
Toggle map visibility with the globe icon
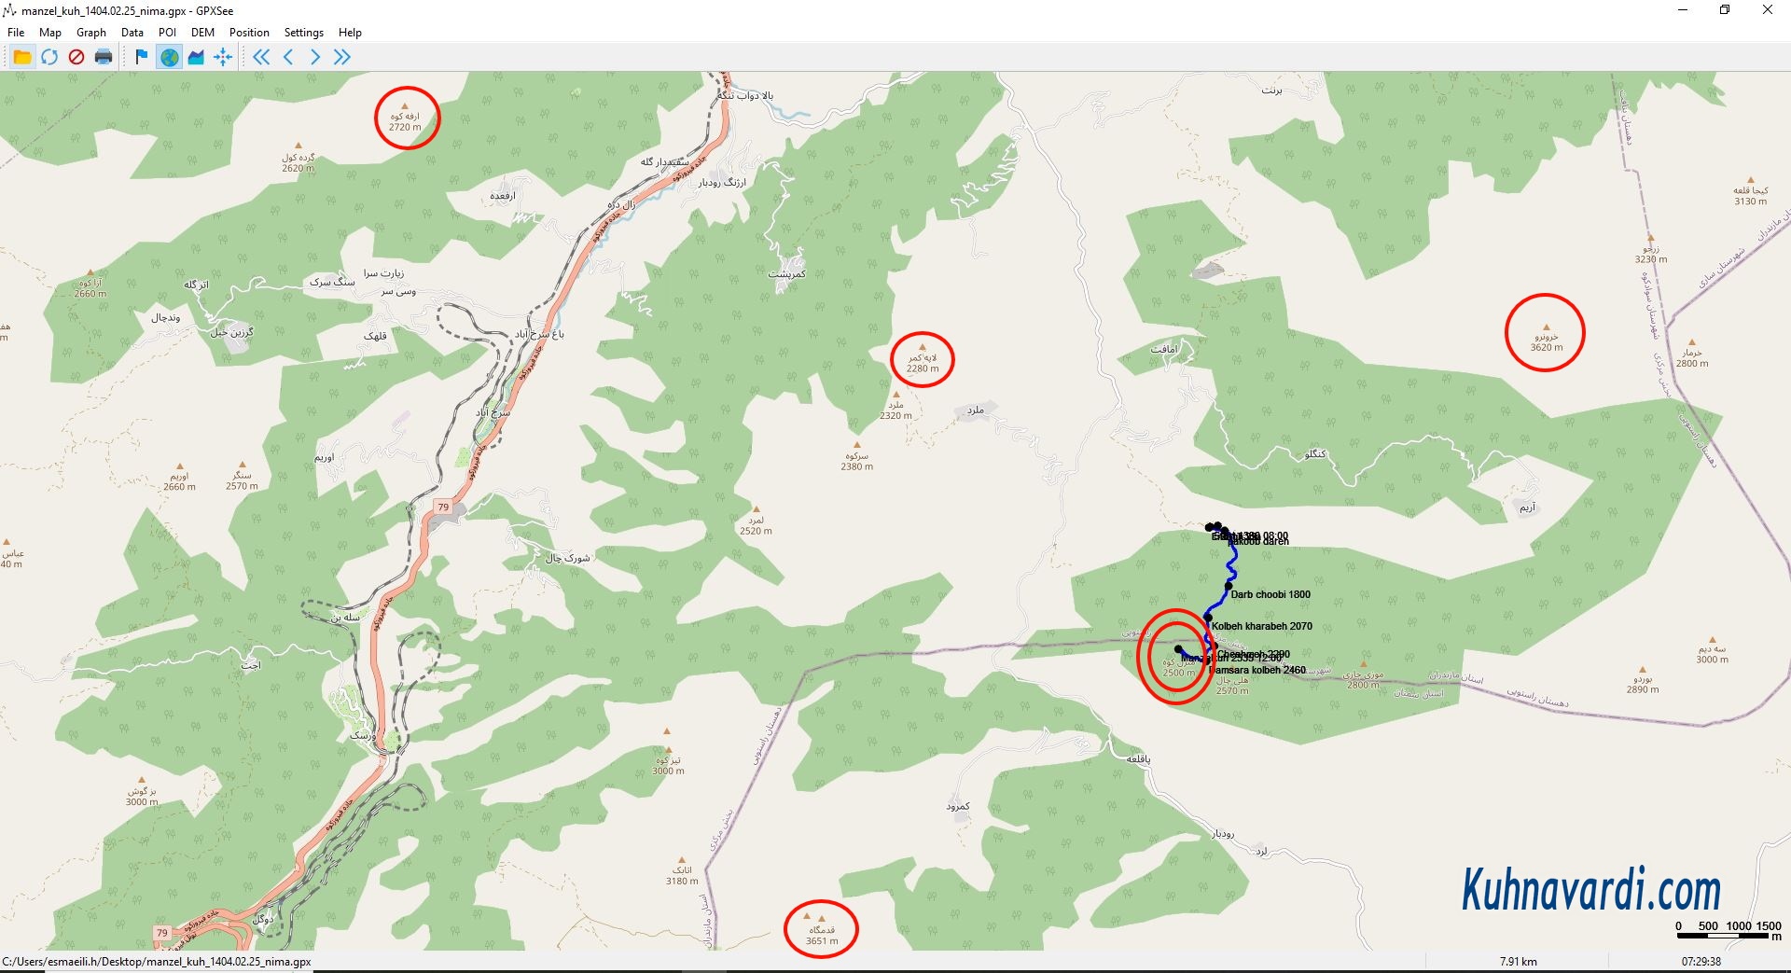click(169, 57)
